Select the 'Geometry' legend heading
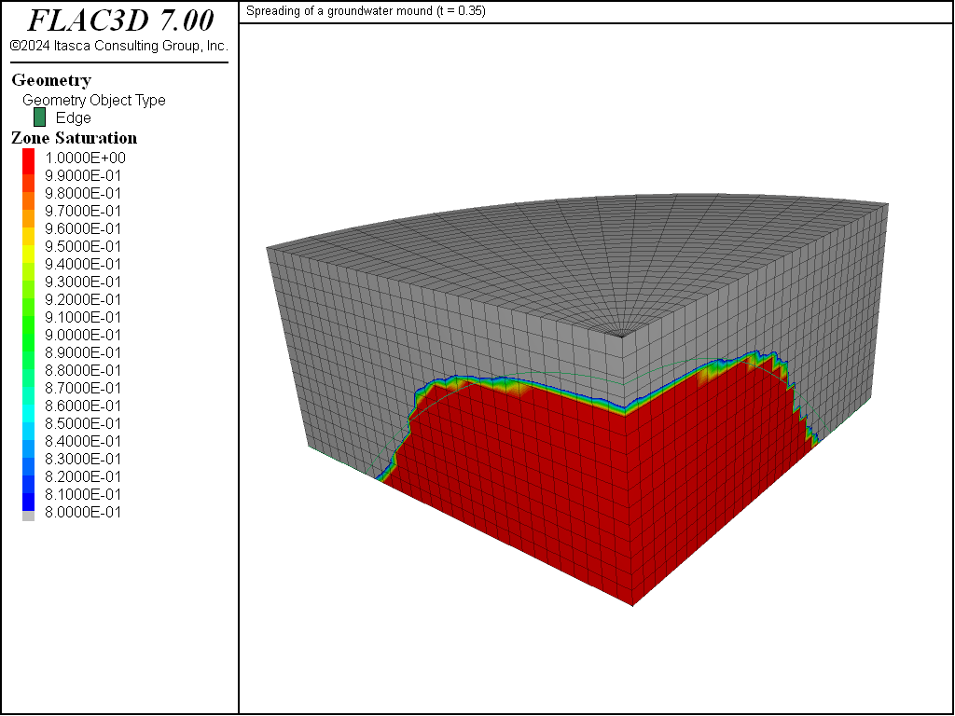Image resolution: width=955 pixels, height=716 pixels. 51,80
